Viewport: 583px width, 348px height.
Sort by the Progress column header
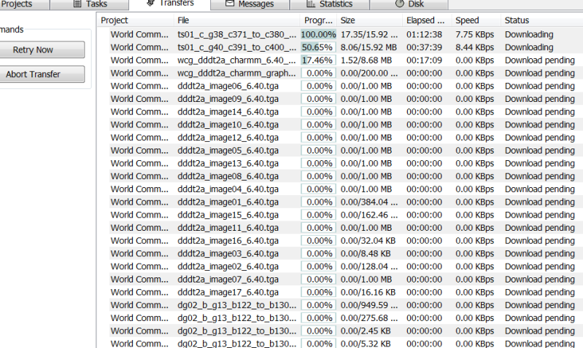(x=318, y=20)
